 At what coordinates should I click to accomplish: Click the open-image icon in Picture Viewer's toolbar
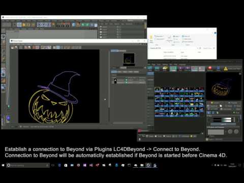(12, 47)
